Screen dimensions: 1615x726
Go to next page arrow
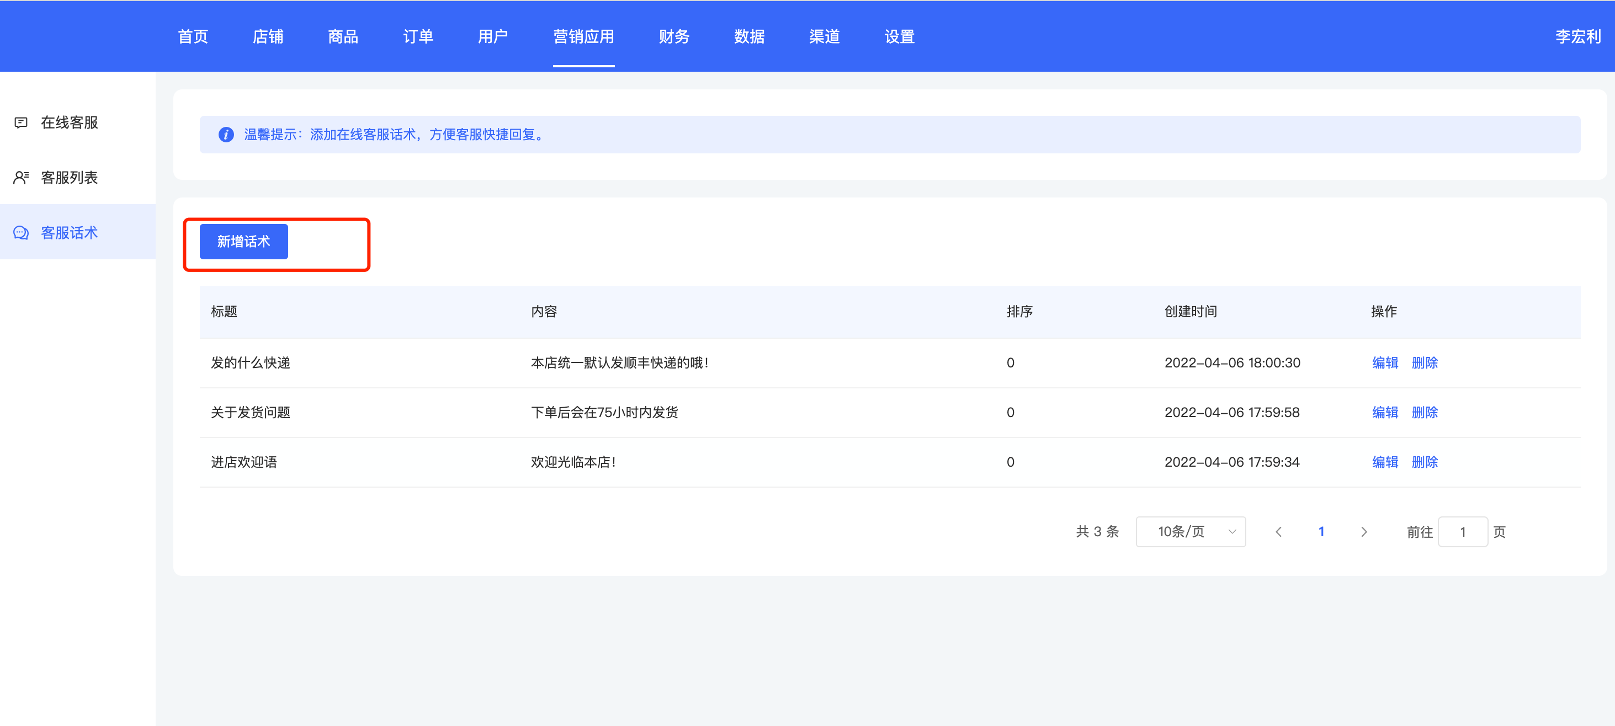(x=1364, y=532)
